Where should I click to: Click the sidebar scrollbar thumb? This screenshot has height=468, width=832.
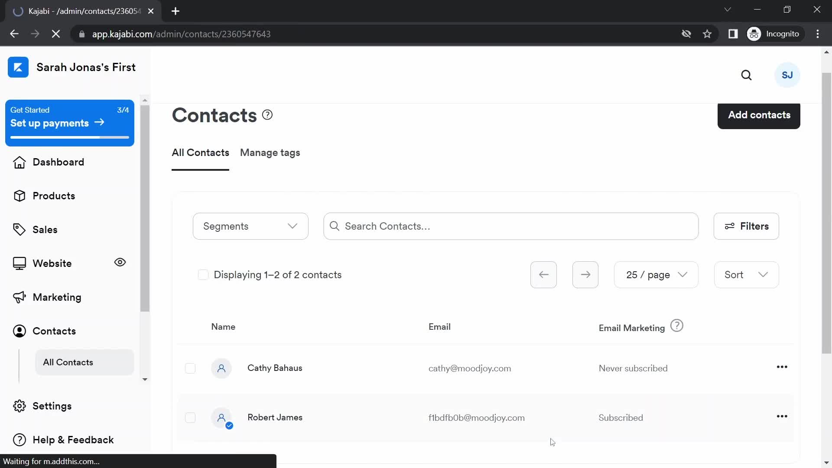[x=145, y=208]
